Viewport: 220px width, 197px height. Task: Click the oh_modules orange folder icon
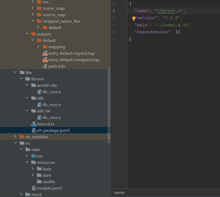[22, 136]
